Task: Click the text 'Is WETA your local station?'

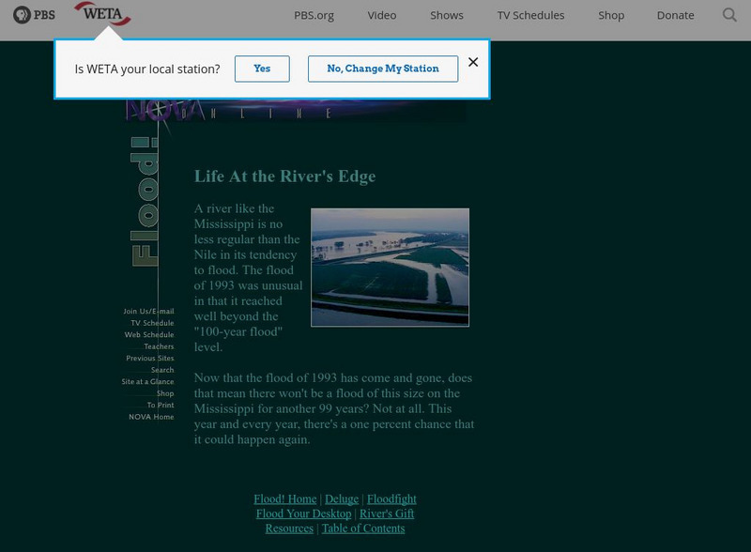Action: point(147,69)
